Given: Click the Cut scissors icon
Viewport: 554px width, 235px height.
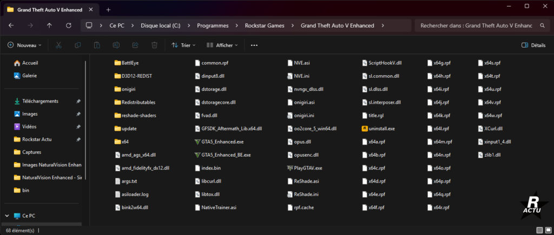Looking at the screenshot, I should pos(58,45).
